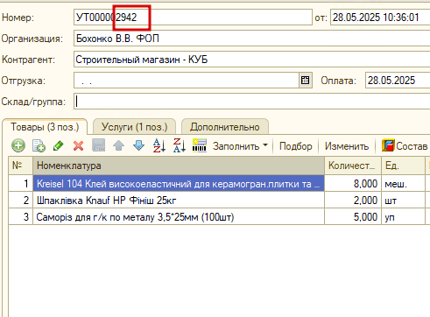430x317 pixels.
Task: Click the Состав button
Action: [405, 145]
